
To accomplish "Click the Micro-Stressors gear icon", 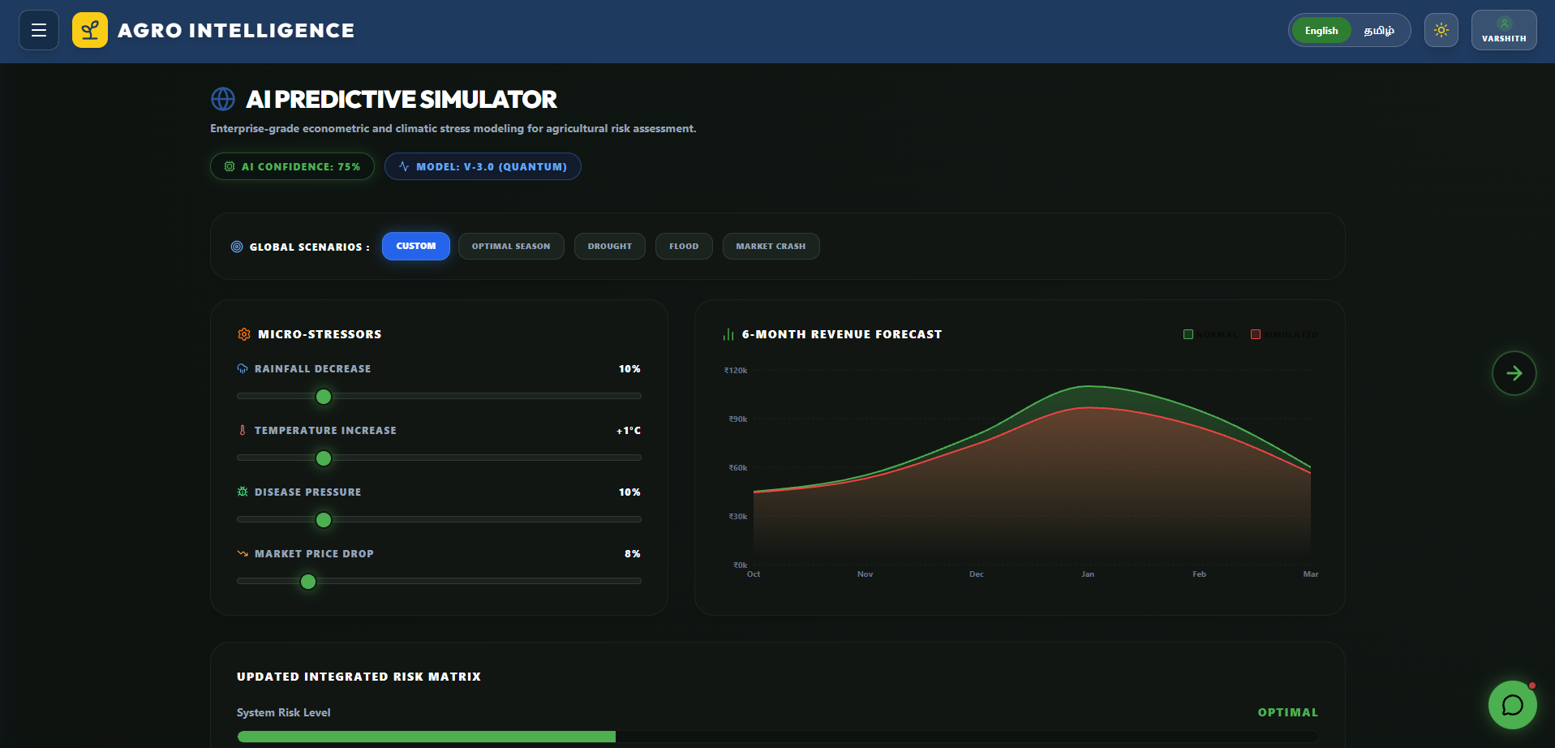I will point(243,334).
